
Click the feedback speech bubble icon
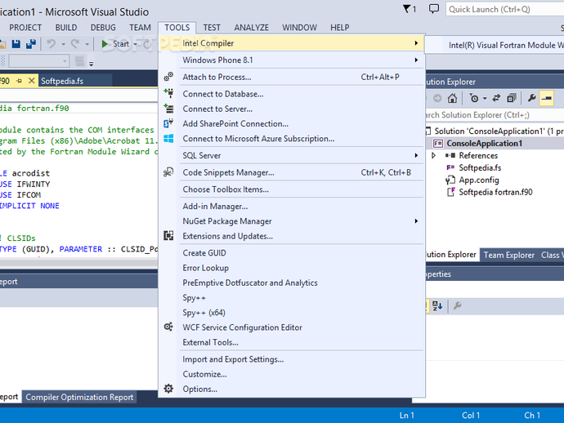434,9
